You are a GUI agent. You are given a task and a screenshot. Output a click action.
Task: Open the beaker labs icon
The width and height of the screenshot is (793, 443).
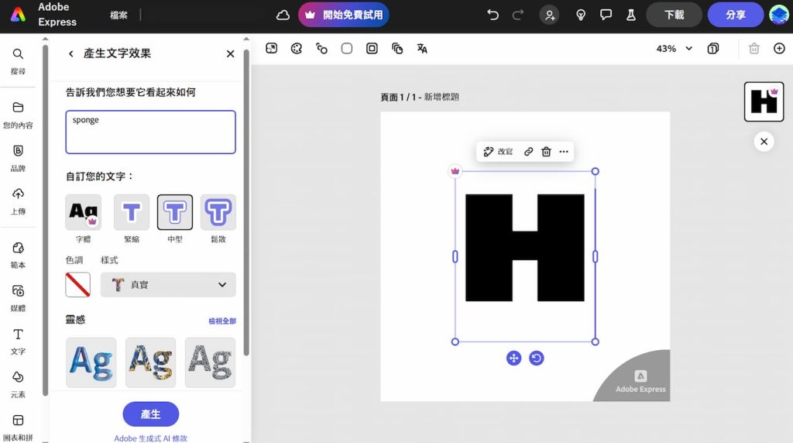point(630,15)
